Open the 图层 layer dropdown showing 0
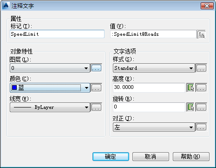Viewport: 216px width, 168px height. [x=50, y=68]
